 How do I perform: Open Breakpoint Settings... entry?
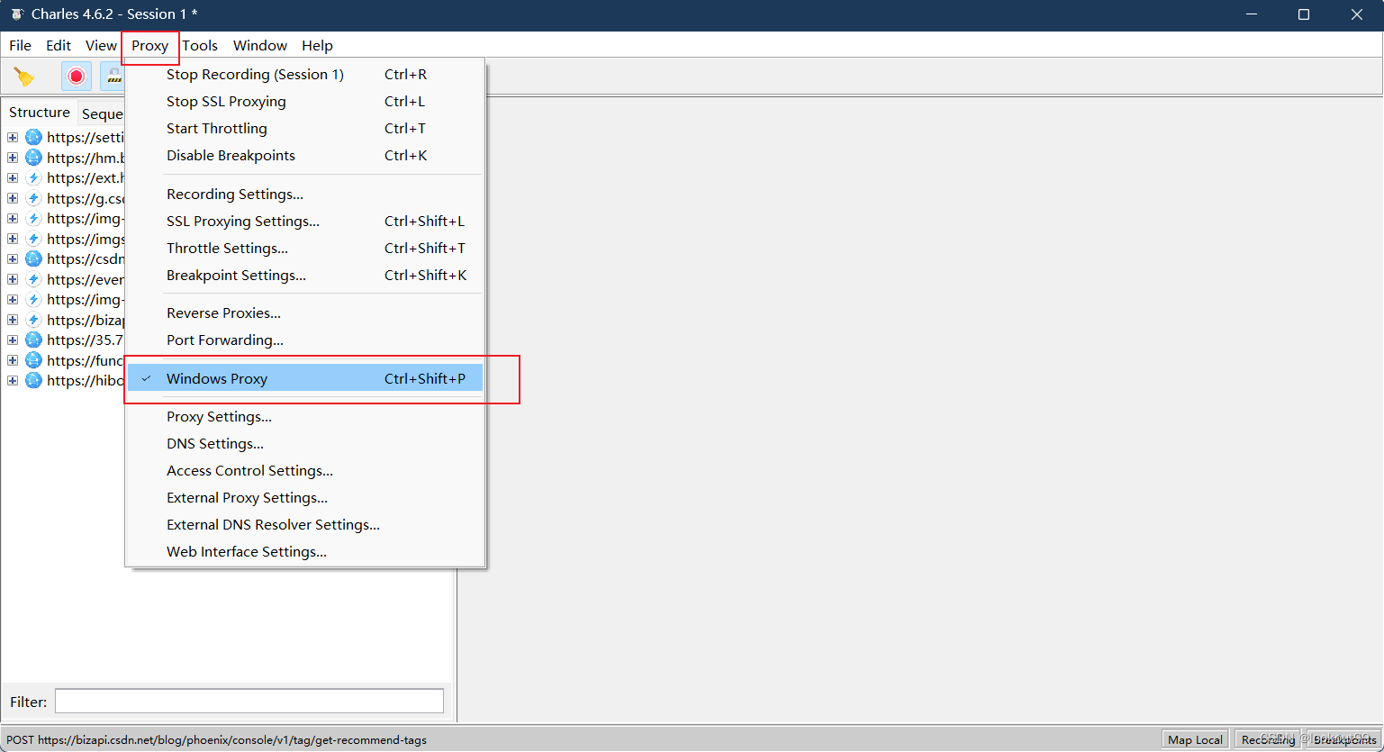click(x=305, y=275)
